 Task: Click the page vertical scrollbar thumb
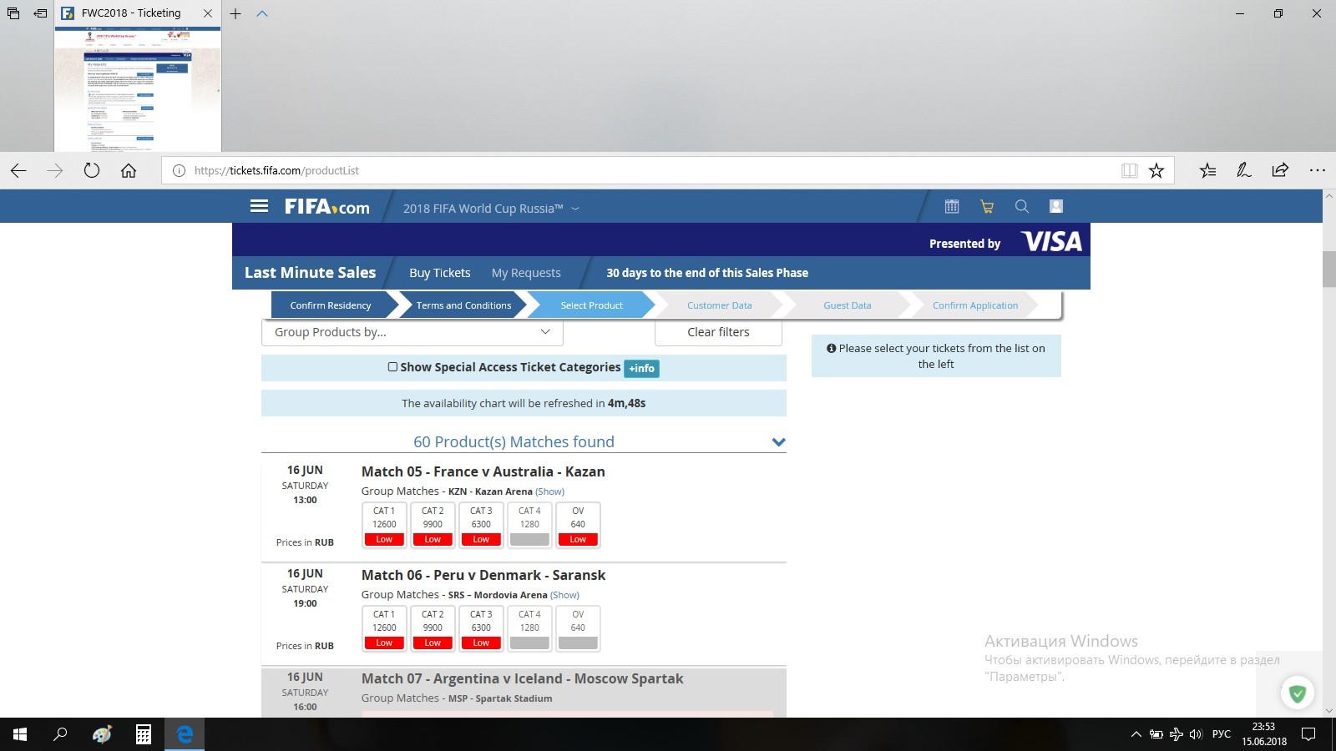(1328, 269)
